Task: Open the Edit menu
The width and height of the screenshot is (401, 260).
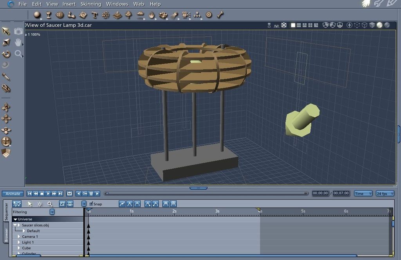Action: pyautogui.click(x=36, y=4)
